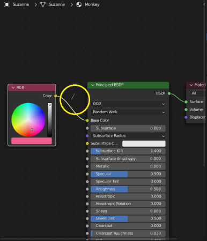Click the Subsurface Anisotropy input socket
Viewport: 207px width, 241px height.
(x=87, y=159)
